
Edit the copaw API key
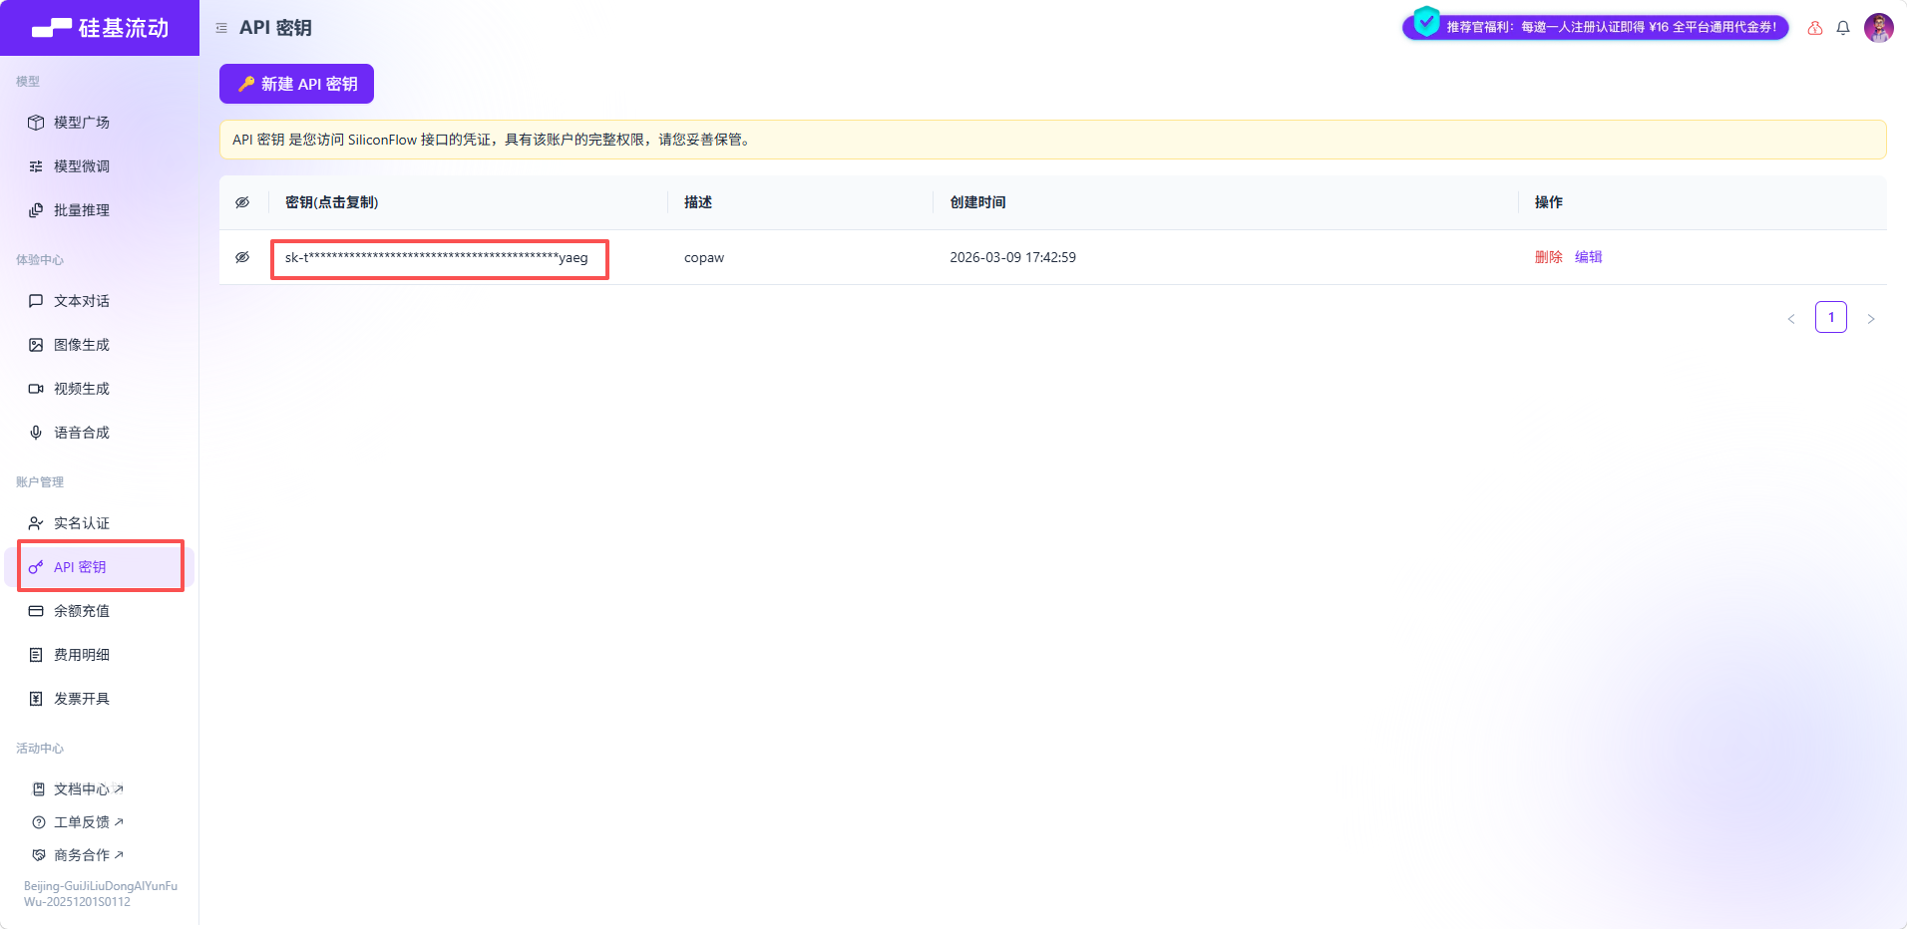pos(1588,257)
